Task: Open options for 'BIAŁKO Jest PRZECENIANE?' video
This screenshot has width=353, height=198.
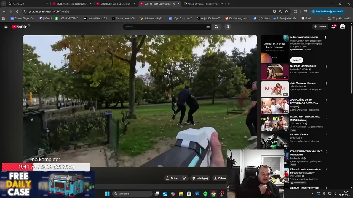Action: 326,117
